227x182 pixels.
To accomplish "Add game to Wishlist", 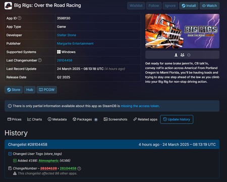I will tap(136, 6).
